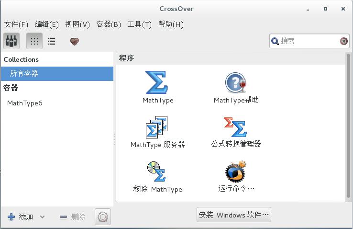Screen dimensions: 353x229
Task: Open MathType帮助 help icon
Action: 236,83
